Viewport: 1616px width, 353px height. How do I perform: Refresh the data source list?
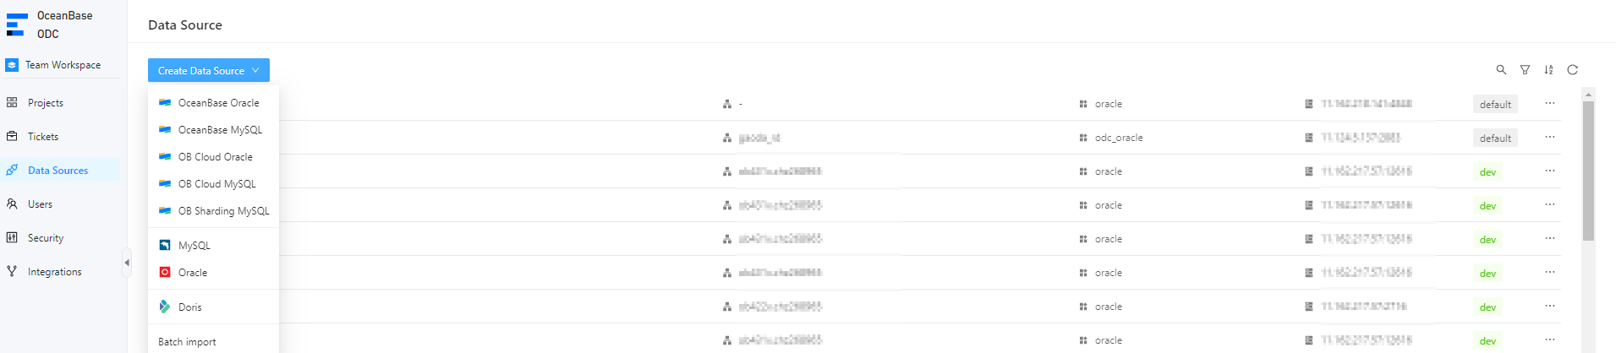[x=1572, y=70]
